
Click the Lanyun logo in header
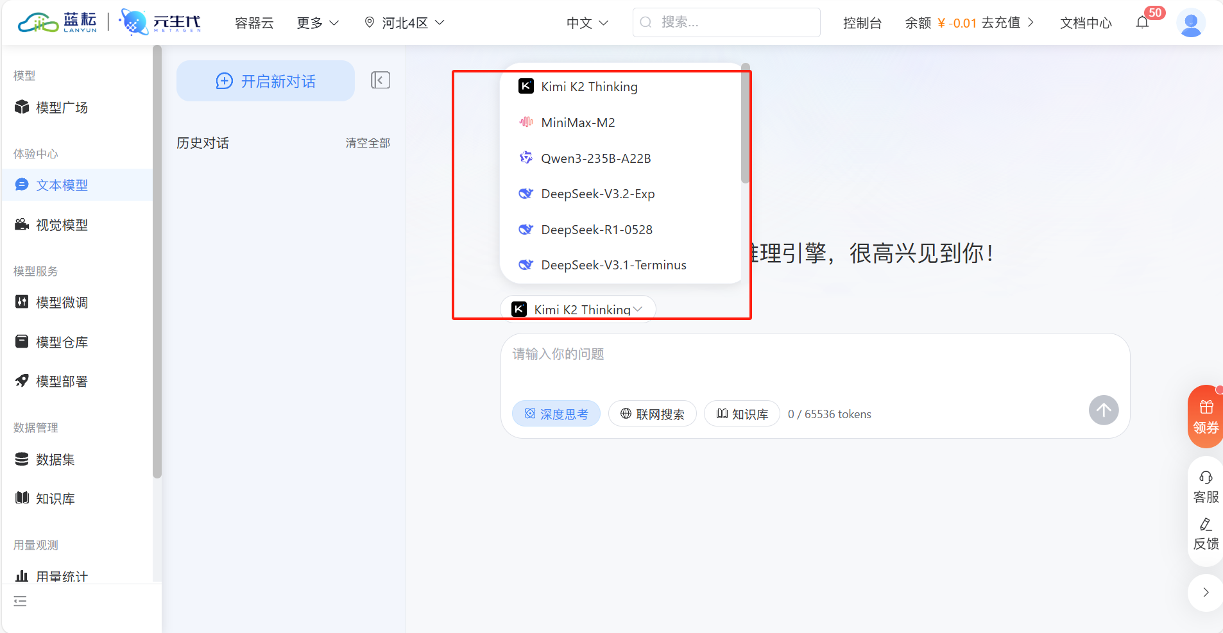(x=57, y=22)
